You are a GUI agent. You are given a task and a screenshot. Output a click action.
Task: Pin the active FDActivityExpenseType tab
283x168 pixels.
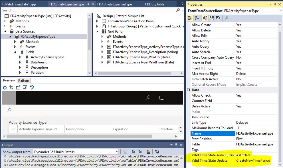(x=88, y=4)
